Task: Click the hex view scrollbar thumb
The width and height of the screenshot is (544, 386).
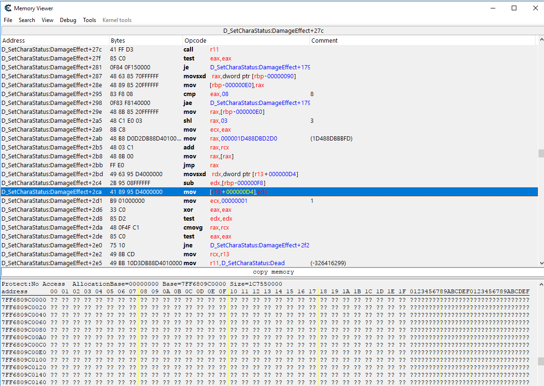Action: point(541,361)
